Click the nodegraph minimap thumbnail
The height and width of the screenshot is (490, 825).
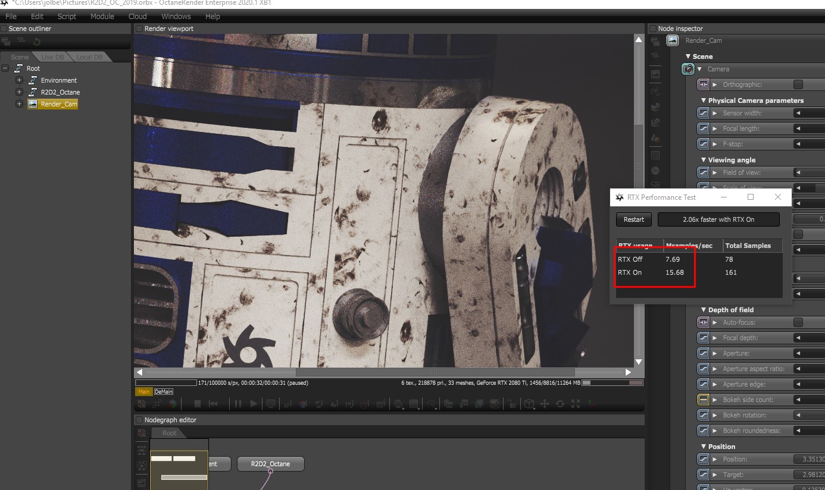pos(179,464)
